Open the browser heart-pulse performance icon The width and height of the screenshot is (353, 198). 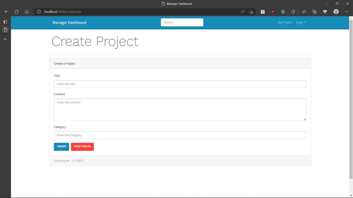coord(325,12)
